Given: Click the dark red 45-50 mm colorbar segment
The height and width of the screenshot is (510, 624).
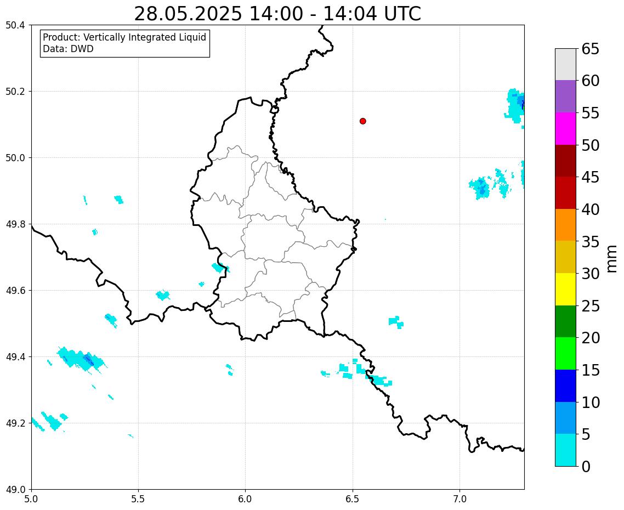Looking at the screenshot, I should point(565,161).
